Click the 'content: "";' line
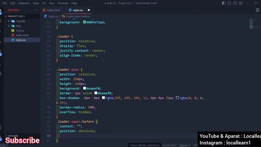This screenshot has width=261, height=147. pyautogui.click(x=71, y=126)
